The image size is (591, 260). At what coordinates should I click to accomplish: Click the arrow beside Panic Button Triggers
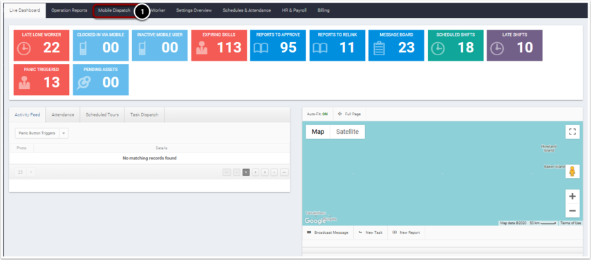tap(64, 133)
